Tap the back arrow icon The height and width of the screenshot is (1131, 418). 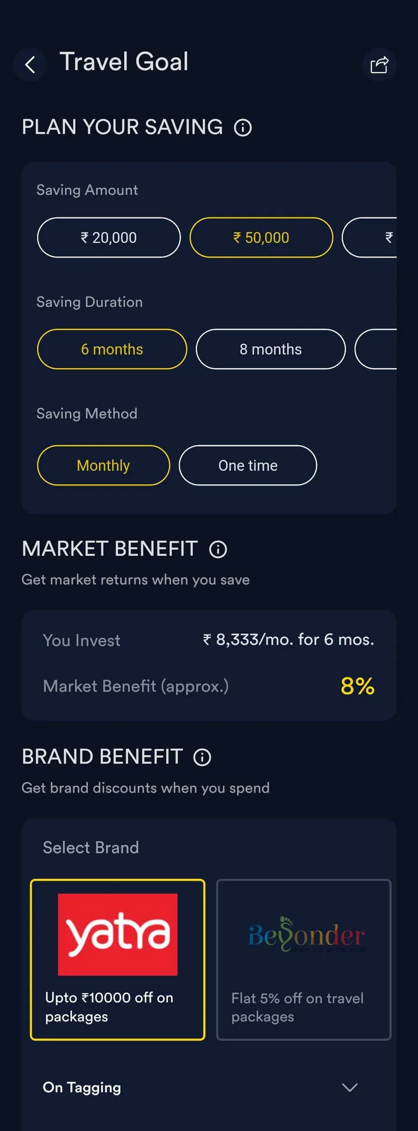click(x=30, y=65)
